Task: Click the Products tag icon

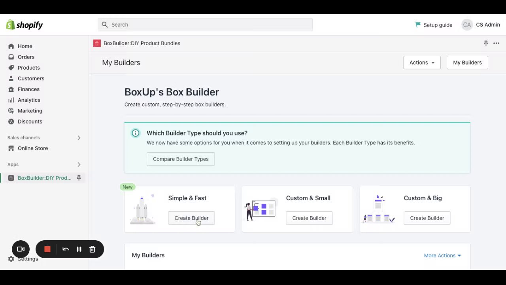Action: [11, 68]
